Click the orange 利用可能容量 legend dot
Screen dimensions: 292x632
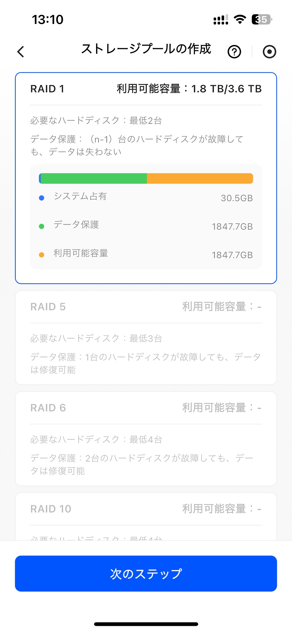coord(42,254)
